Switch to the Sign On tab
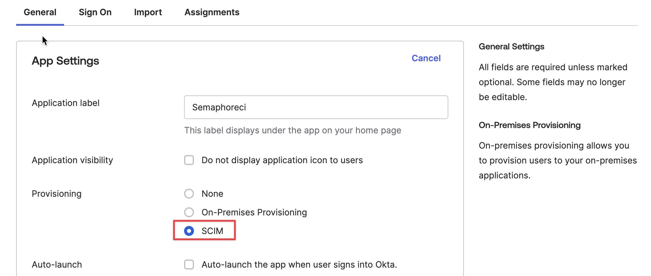651x276 pixels. (95, 12)
